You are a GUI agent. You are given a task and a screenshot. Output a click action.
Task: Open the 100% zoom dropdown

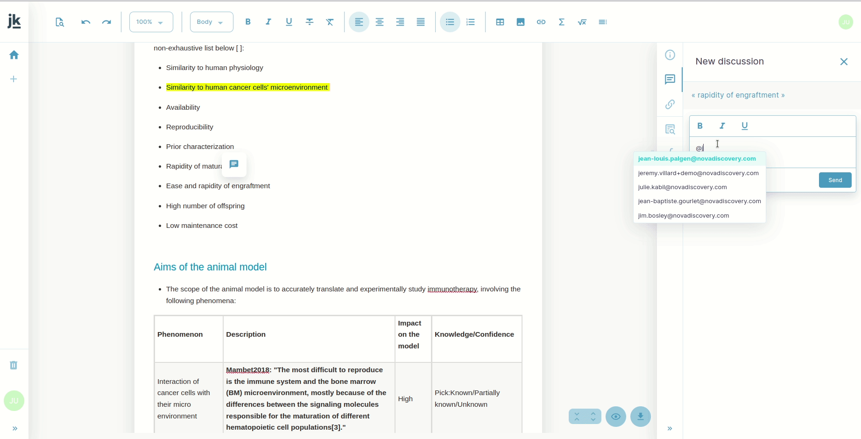pyautogui.click(x=151, y=22)
